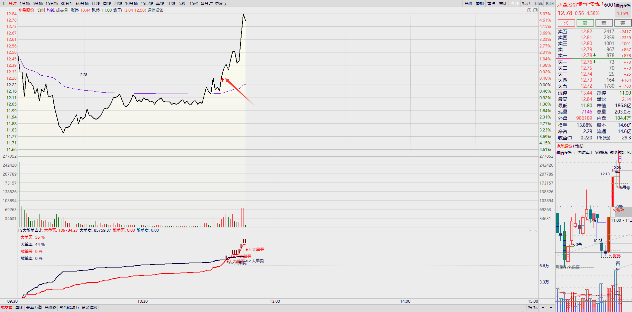Select the 5秒 period
The height and width of the screenshot is (312, 632).
click(182, 3)
